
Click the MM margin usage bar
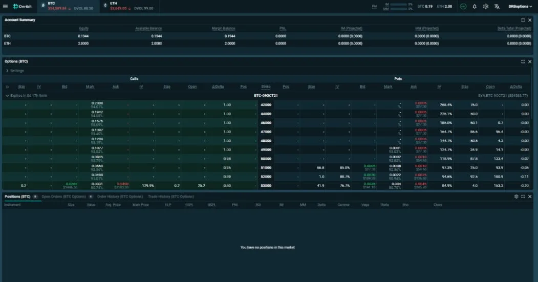[398, 9]
